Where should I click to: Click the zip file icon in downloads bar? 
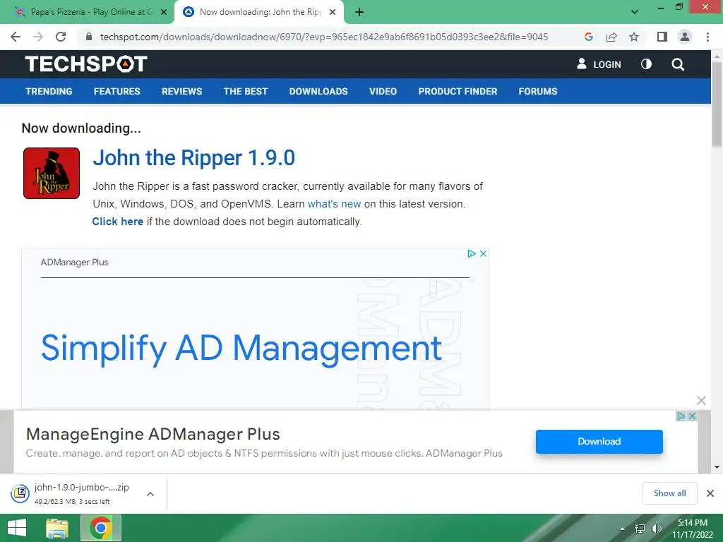click(x=20, y=493)
